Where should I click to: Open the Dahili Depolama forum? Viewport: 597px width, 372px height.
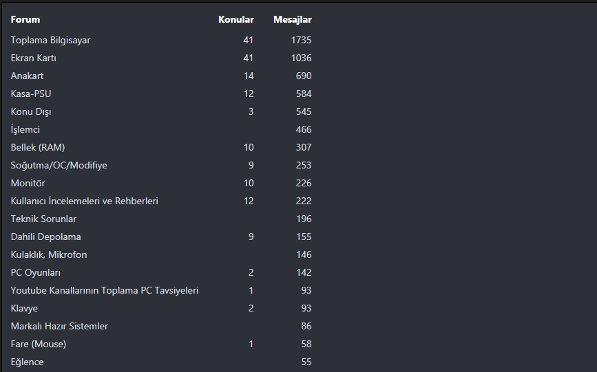[x=45, y=237]
